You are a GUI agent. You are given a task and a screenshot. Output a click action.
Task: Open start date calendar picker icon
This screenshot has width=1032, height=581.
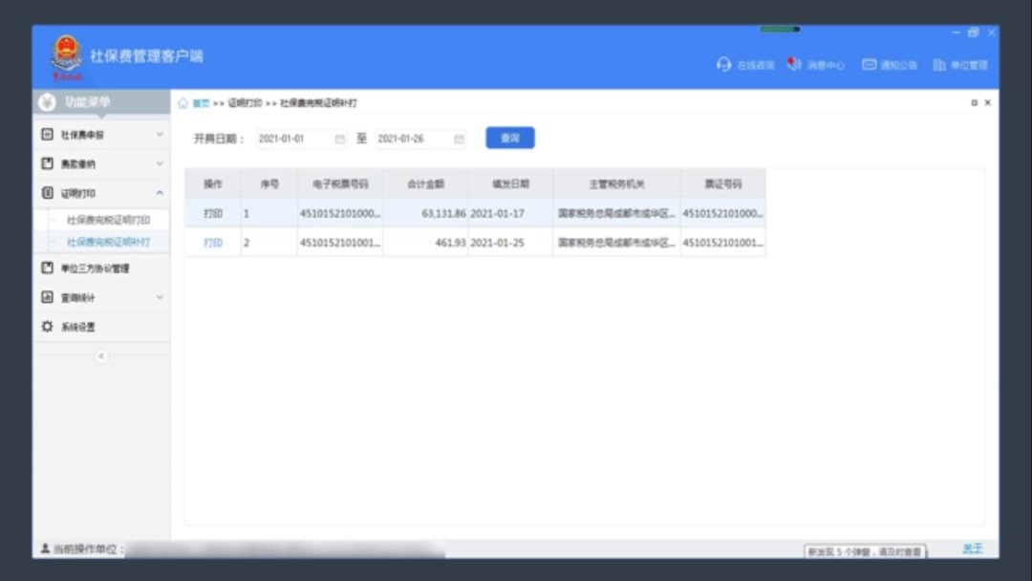[x=339, y=140]
